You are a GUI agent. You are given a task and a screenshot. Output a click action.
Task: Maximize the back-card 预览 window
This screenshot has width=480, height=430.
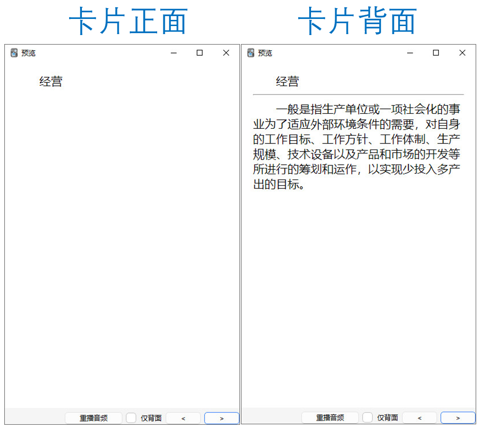(436, 53)
